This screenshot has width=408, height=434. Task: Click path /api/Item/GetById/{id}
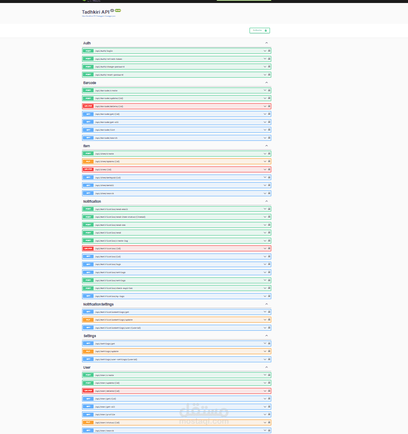click(108, 178)
